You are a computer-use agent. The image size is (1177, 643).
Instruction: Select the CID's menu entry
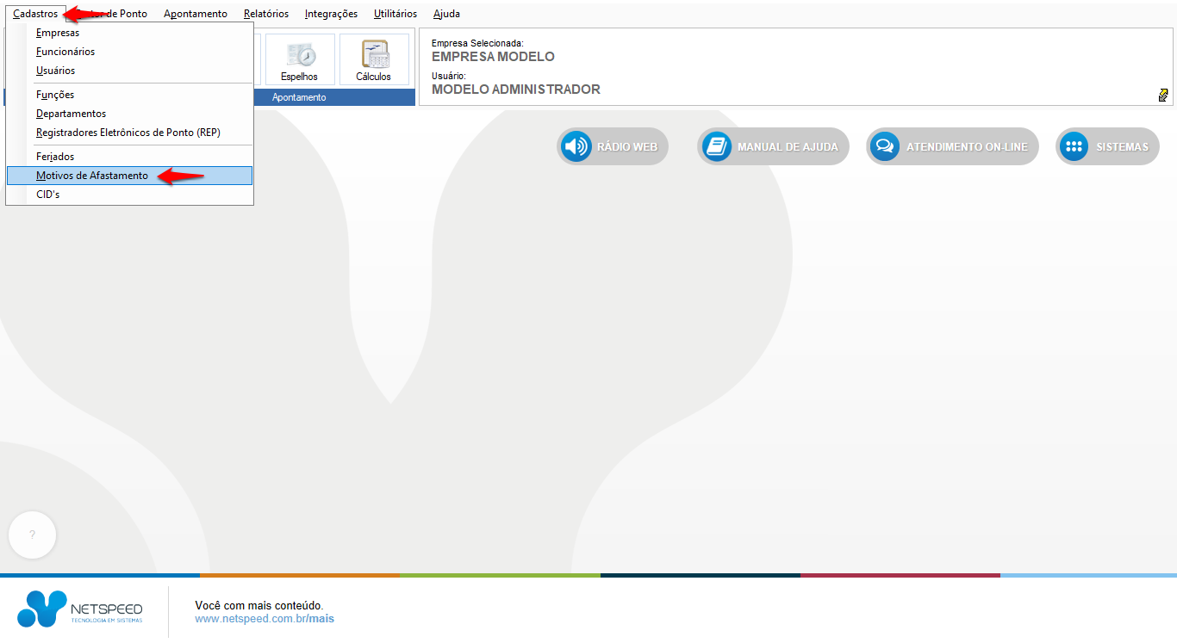pos(130,195)
